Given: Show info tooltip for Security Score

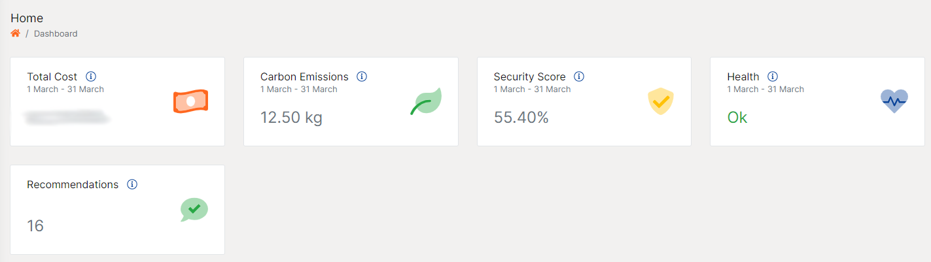Looking at the screenshot, I should click(x=579, y=76).
